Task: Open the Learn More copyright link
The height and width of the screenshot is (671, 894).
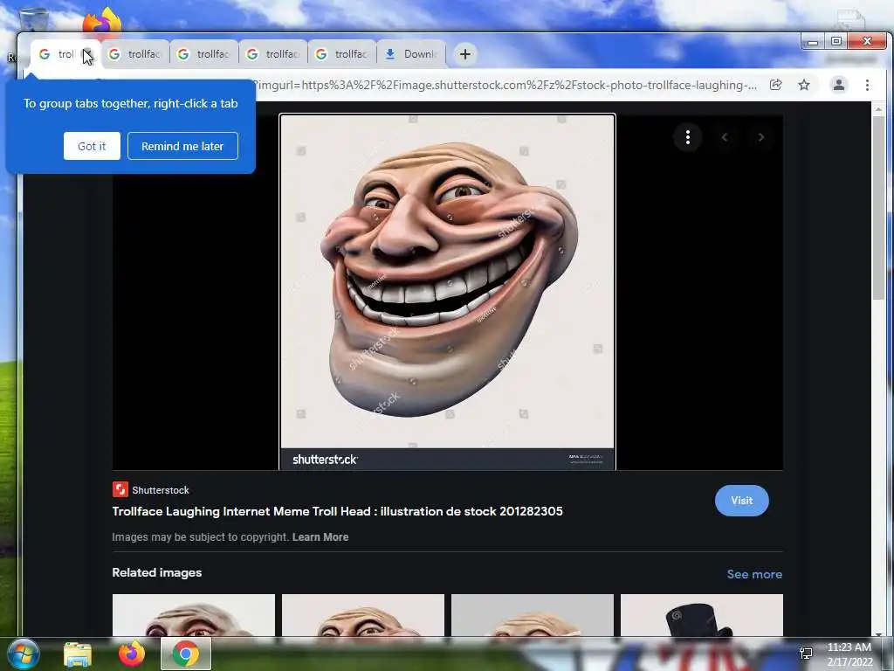Action: [x=320, y=537]
